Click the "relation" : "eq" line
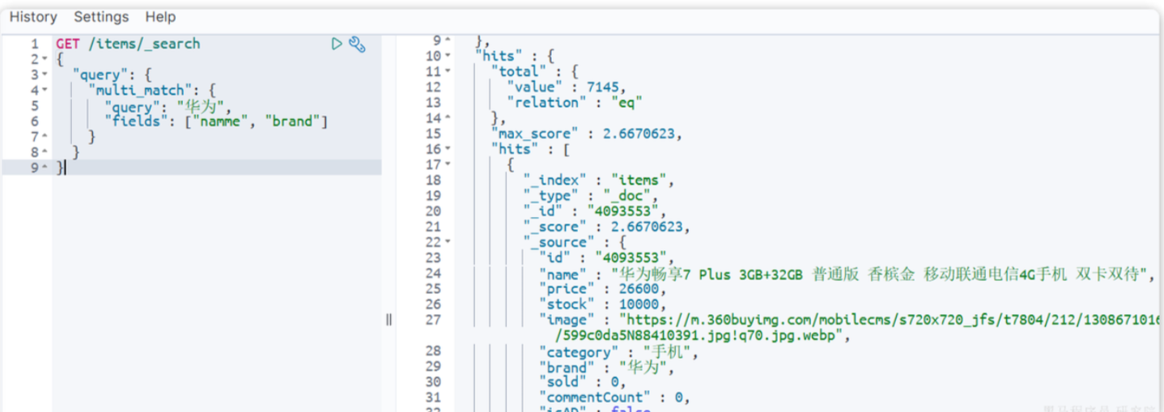Screen dimensions: 1164x412 coord(575,102)
